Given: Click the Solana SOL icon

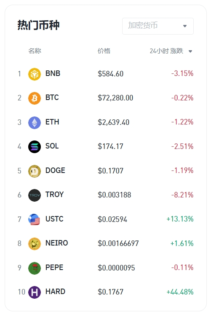Looking at the screenshot, I should [x=35, y=147].
